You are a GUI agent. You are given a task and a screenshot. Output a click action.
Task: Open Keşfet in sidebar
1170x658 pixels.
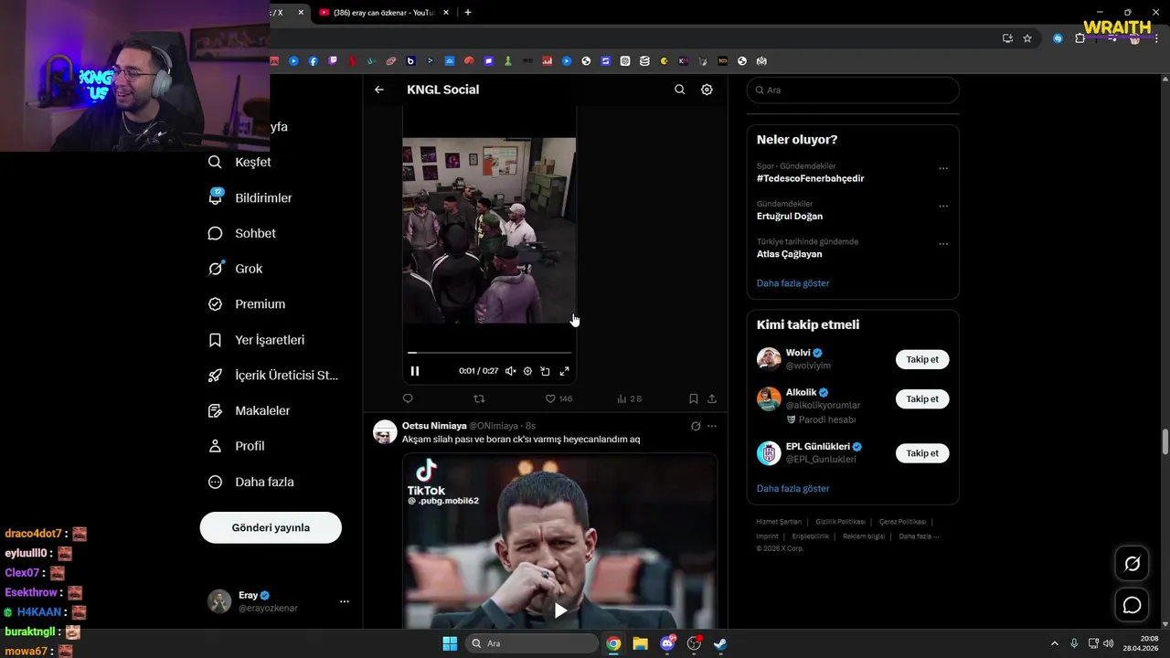click(240, 162)
